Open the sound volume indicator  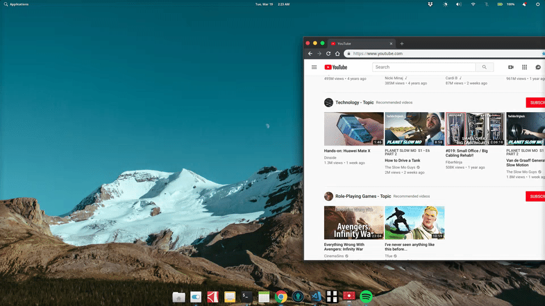[459, 4]
